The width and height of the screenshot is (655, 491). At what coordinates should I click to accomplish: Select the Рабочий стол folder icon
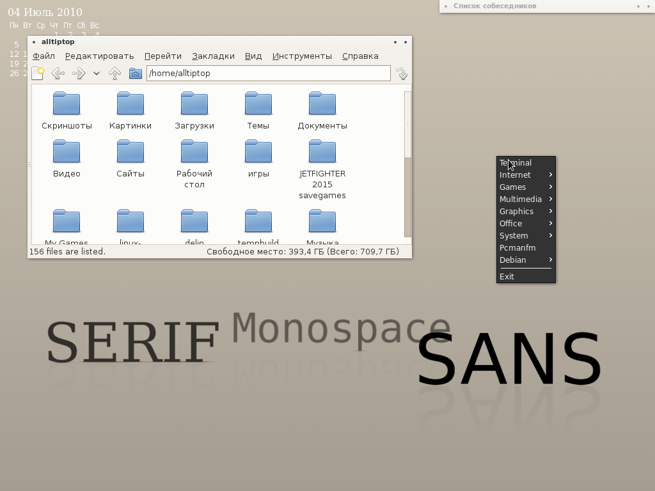(194, 151)
